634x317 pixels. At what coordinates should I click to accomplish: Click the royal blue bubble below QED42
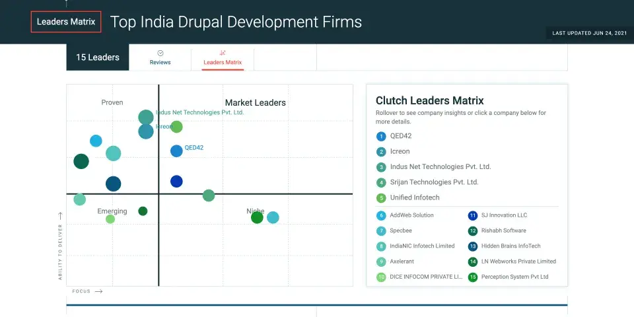(176, 181)
